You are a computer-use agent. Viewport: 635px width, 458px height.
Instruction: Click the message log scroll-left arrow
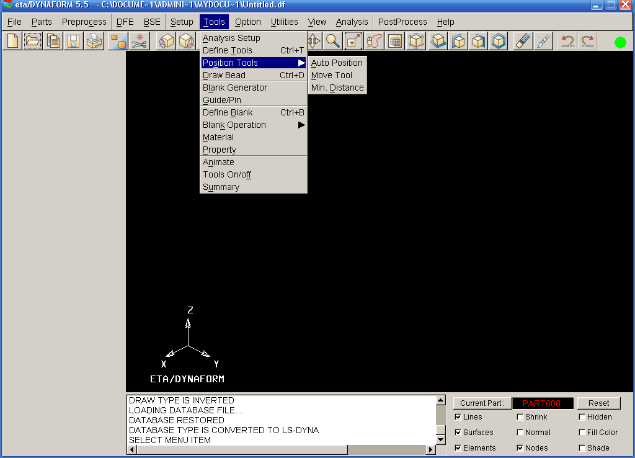[132, 449]
